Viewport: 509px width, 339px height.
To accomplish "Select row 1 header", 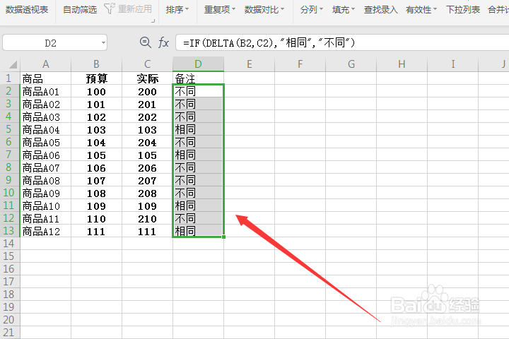I will click(9, 78).
